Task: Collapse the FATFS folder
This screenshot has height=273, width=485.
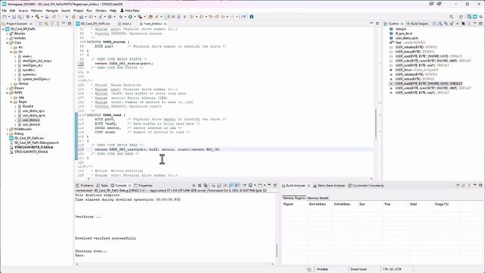Action: pos(7,93)
